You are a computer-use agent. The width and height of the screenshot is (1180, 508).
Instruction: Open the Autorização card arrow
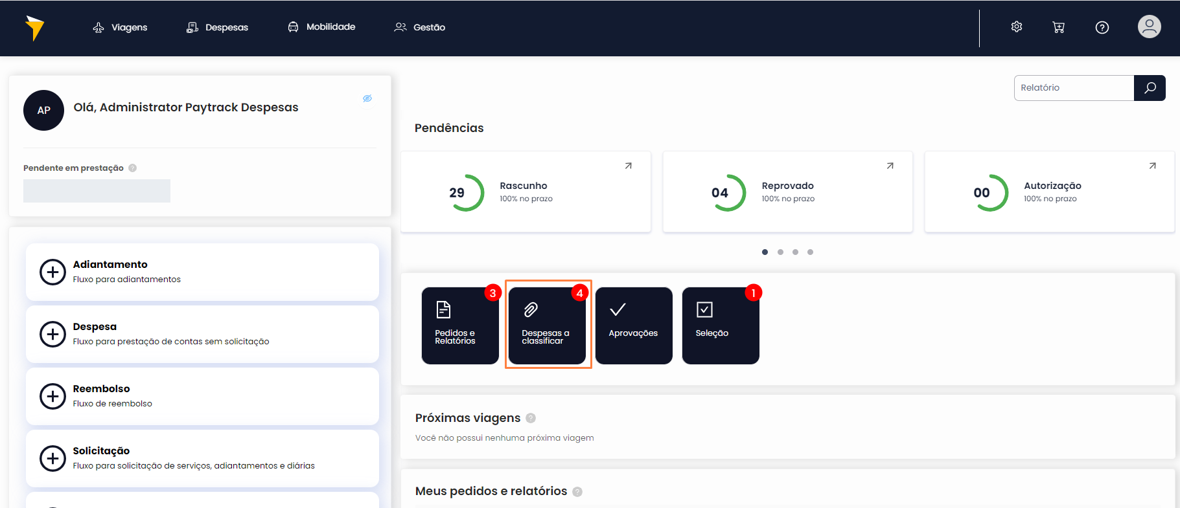1152,166
